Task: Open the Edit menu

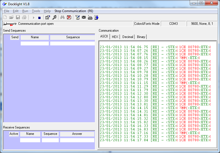Action: pyautogui.click(x=15, y=11)
